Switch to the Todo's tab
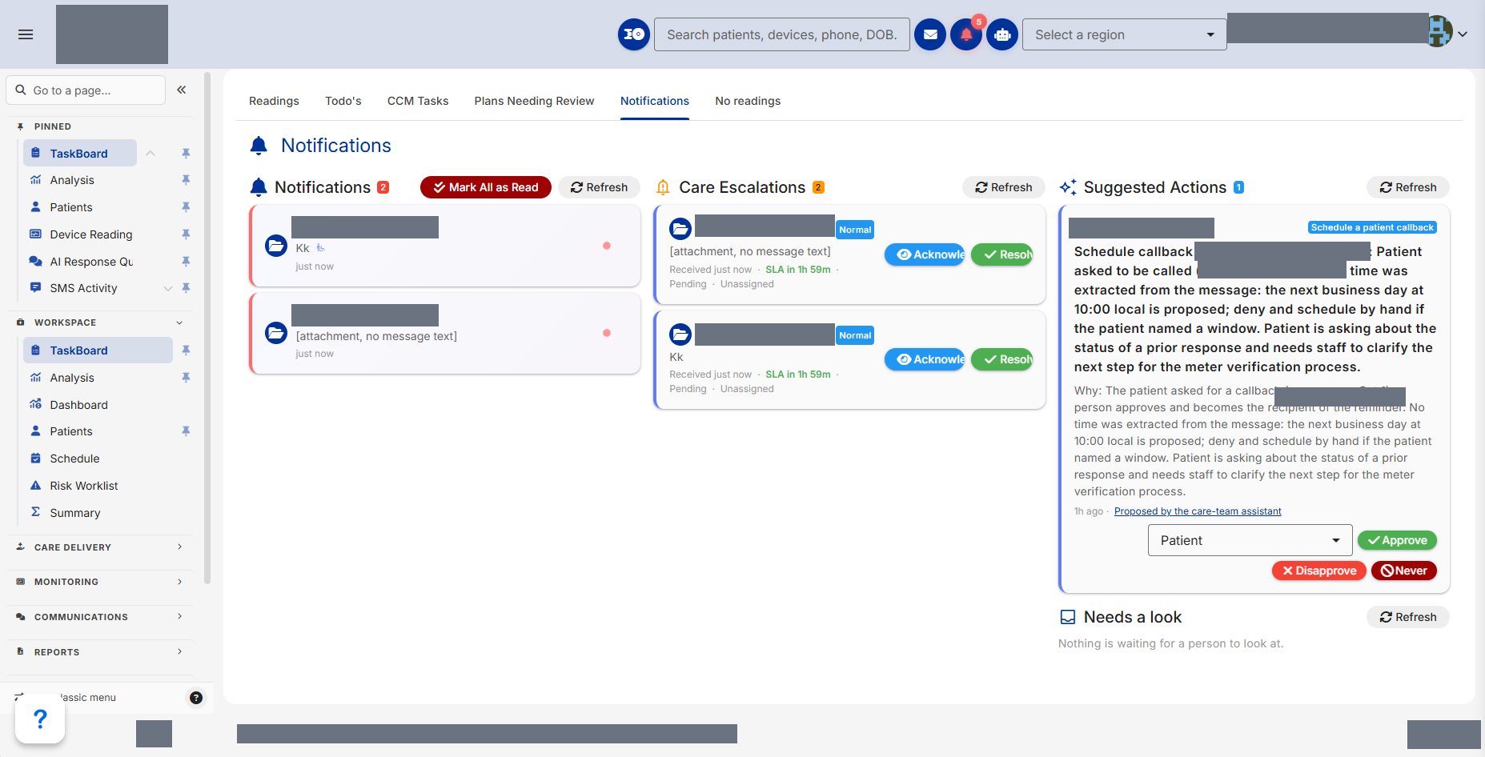Screen dimensions: 1485x757 pos(343,101)
